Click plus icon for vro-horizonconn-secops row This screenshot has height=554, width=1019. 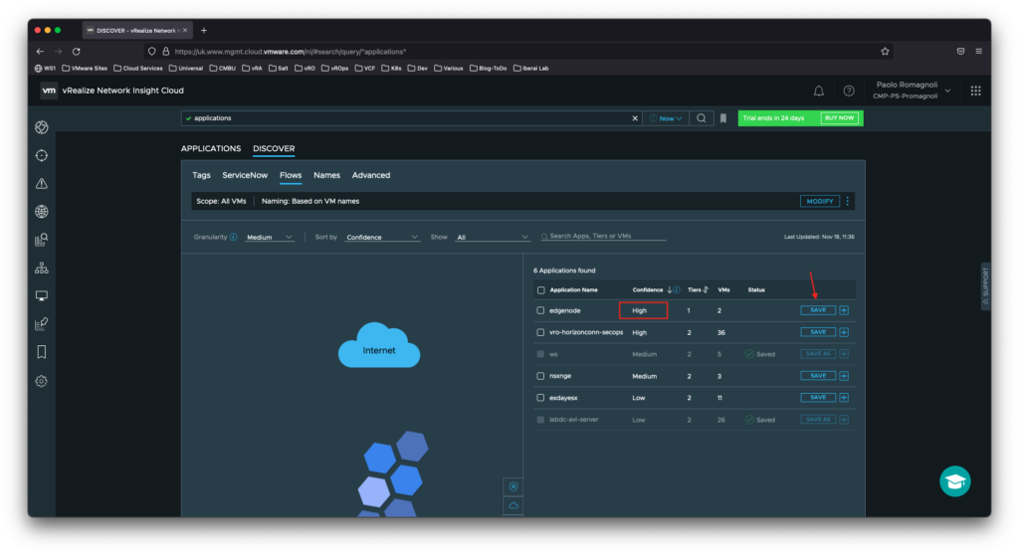tap(844, 332)
